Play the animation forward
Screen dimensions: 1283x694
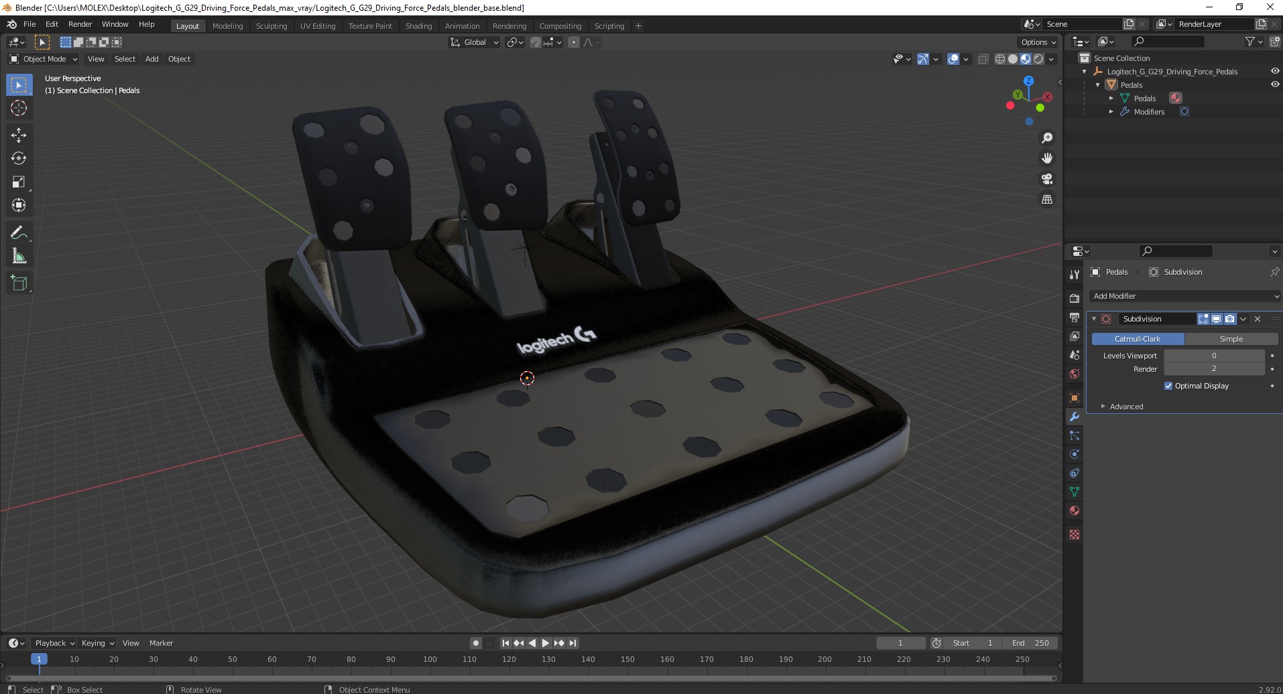pyautogui.click(x=546, y=643)
